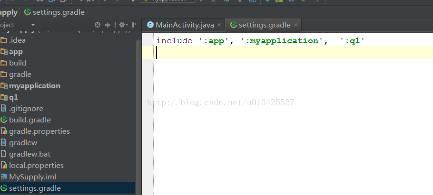Click the editor line gutter

pyautogui.click(x=148, y=114)
